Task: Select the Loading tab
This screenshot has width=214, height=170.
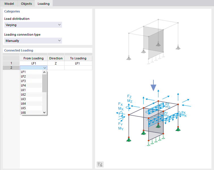Action: 44,4
